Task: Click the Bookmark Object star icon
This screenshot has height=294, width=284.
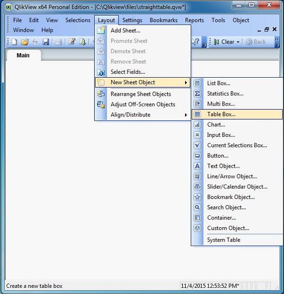Action: (197, 197)
